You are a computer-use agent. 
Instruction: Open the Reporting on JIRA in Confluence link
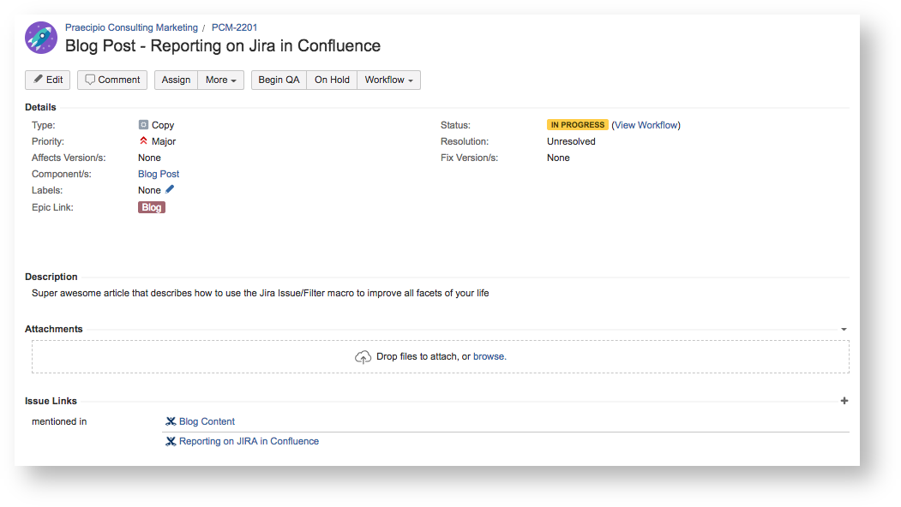249,442
